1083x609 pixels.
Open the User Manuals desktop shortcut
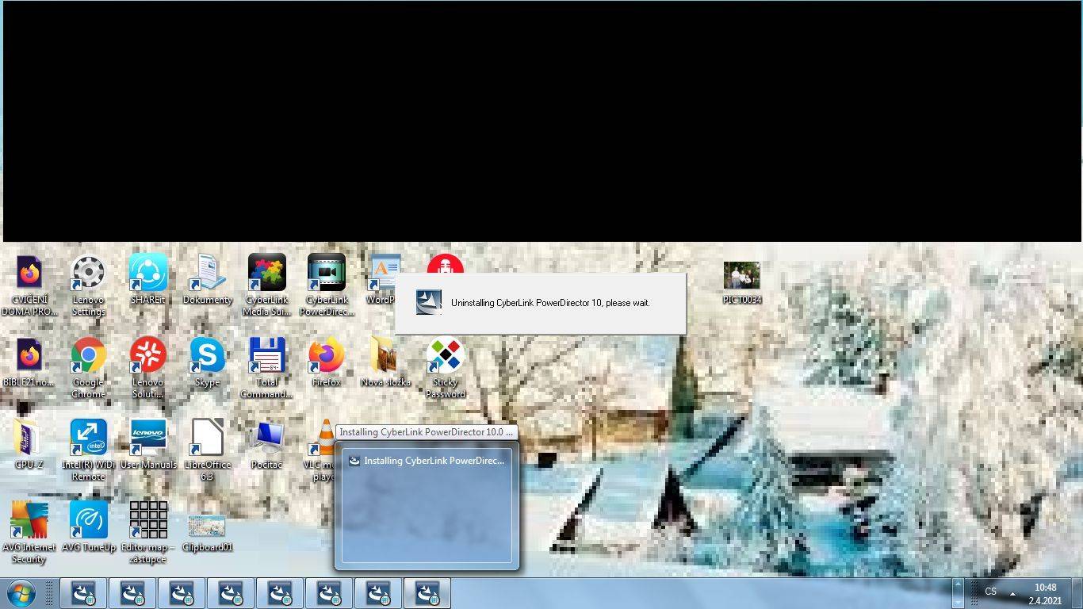147,444
